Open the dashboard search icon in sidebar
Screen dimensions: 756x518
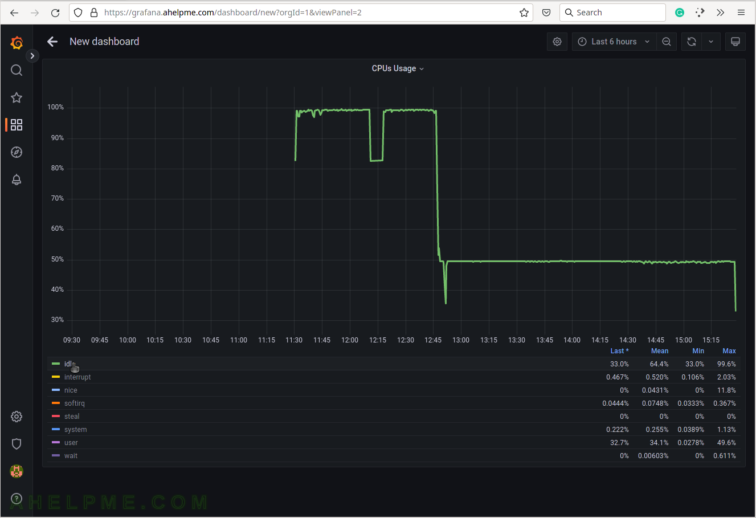(17, 70)
